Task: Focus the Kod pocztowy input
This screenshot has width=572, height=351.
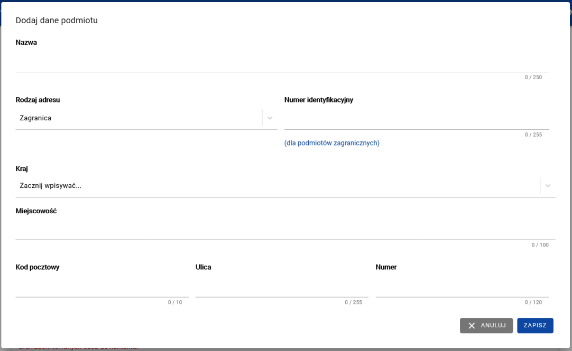Action: [102, 288]
